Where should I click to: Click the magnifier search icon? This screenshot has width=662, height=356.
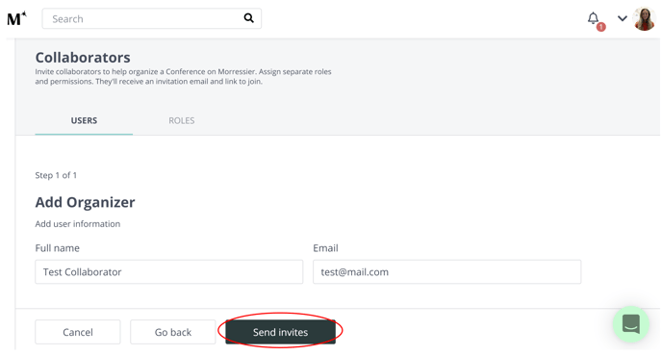coord(248,18)
